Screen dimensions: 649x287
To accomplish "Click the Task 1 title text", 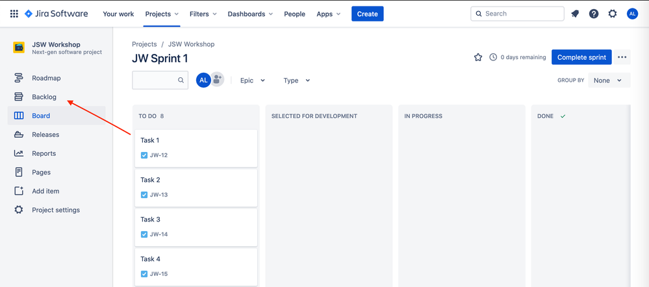I will pos(150,140).
